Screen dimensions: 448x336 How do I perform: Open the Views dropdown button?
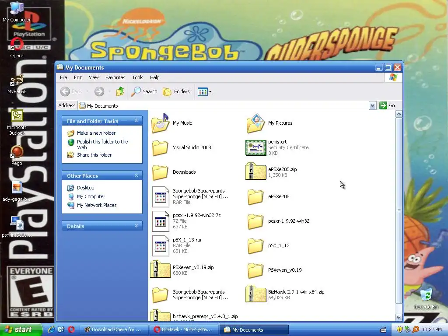pos(205,92)
